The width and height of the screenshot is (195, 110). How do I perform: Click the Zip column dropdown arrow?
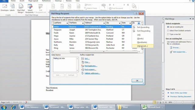click(x=139, y=23)
